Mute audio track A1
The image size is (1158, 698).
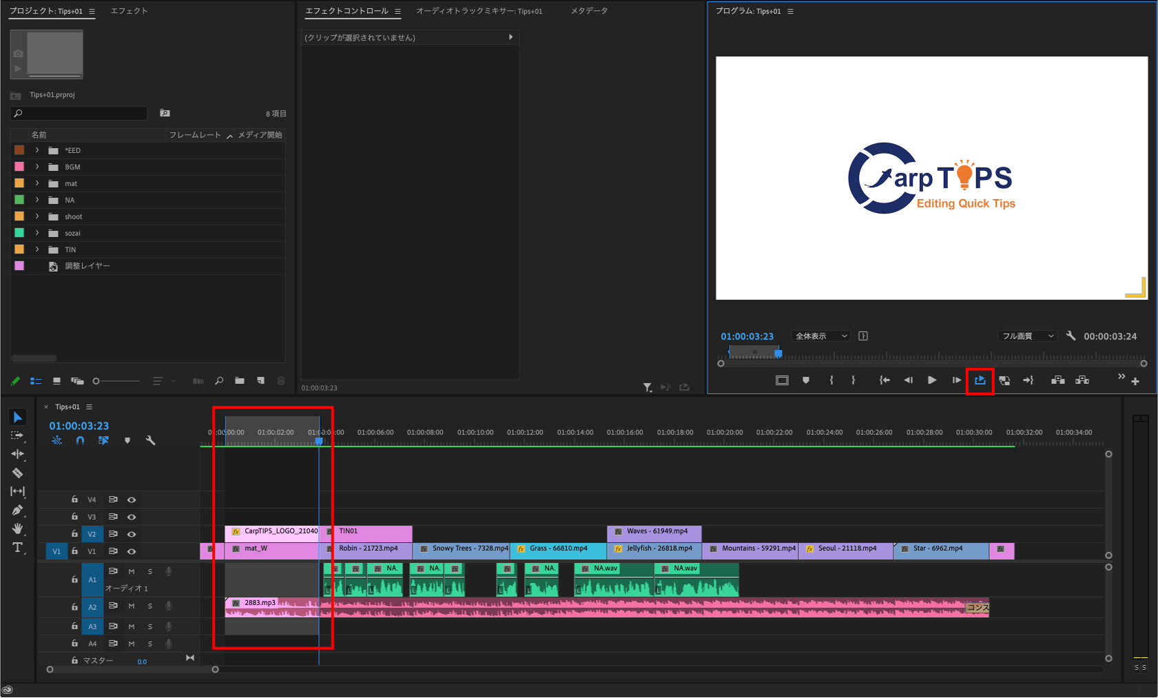click(132, 571)
